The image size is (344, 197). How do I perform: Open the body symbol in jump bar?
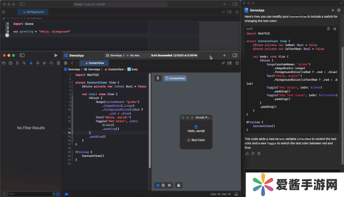132,70
